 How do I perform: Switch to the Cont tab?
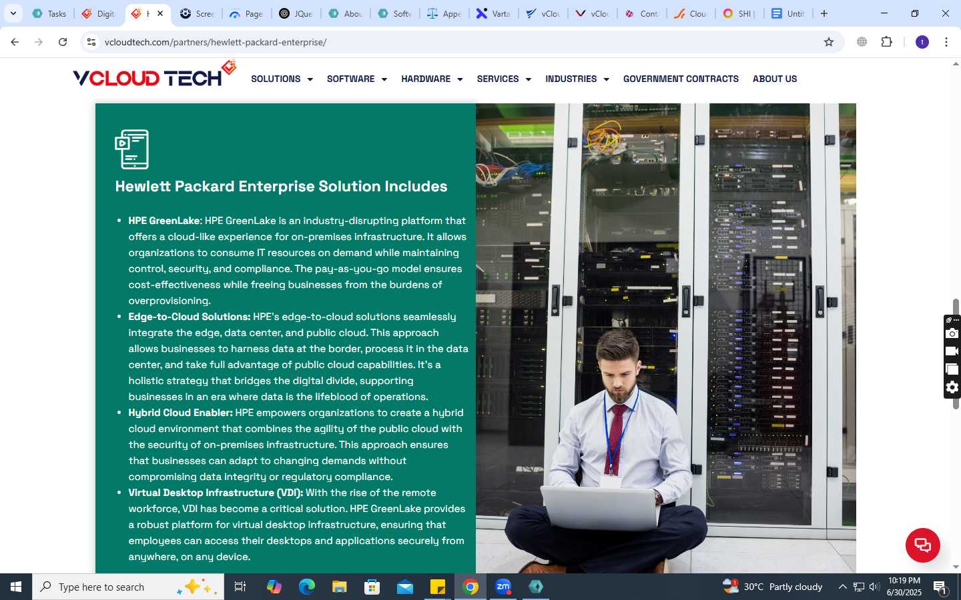(641, 13)
